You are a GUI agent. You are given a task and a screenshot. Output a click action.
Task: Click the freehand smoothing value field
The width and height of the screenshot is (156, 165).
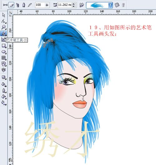tap(40, 5)
